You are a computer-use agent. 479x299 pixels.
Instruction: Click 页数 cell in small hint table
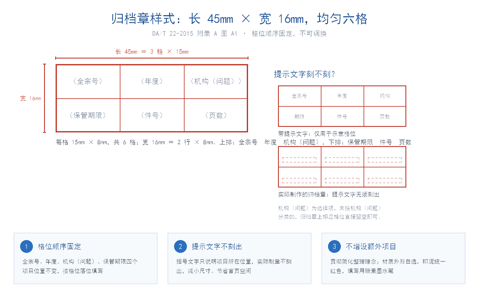click(x=385, y=117)
